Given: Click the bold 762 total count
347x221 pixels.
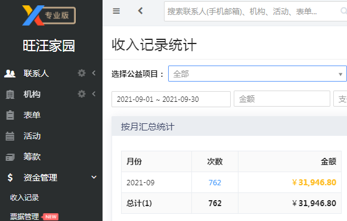Looking at the screenshot, I should tap(215, 203).
